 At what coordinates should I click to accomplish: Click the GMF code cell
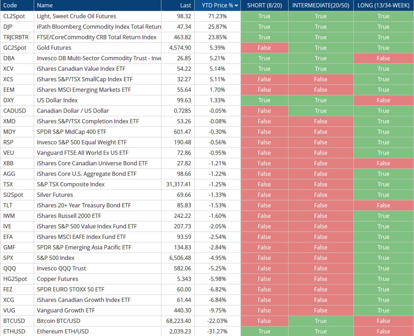[x=17, y=247]
